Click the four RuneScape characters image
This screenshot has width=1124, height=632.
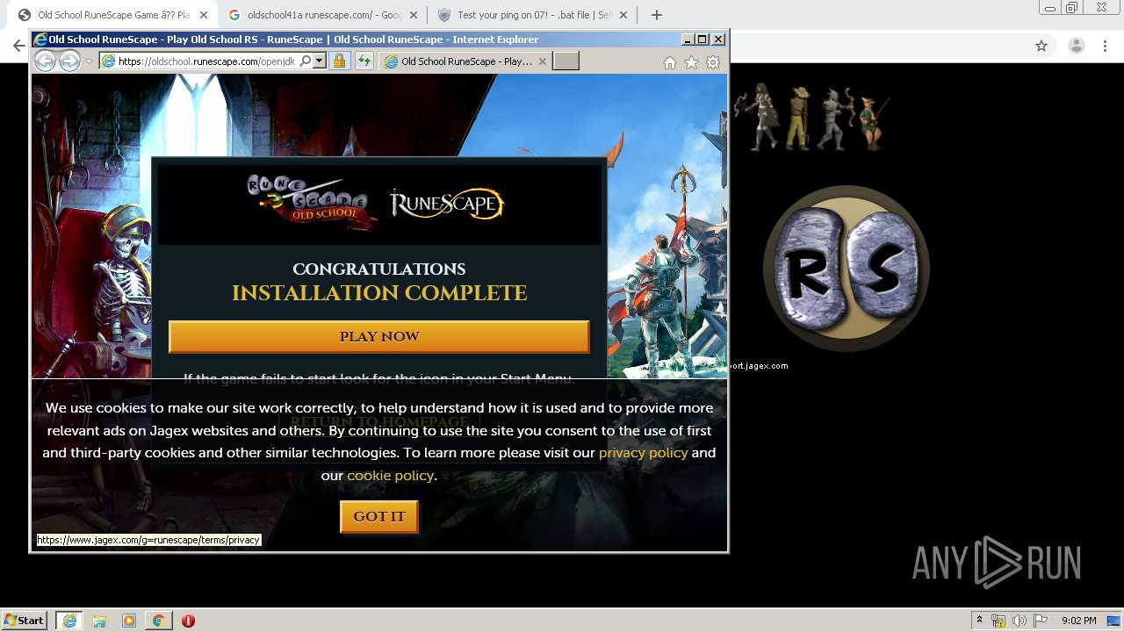(814, 117)
